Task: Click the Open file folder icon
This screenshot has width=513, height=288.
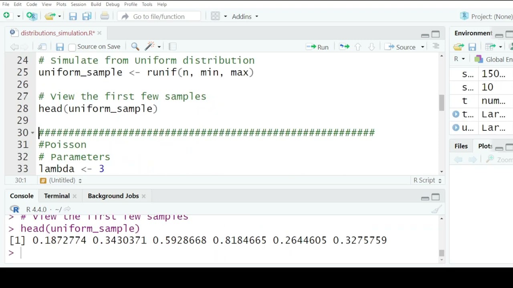Action: pos(50,16)
